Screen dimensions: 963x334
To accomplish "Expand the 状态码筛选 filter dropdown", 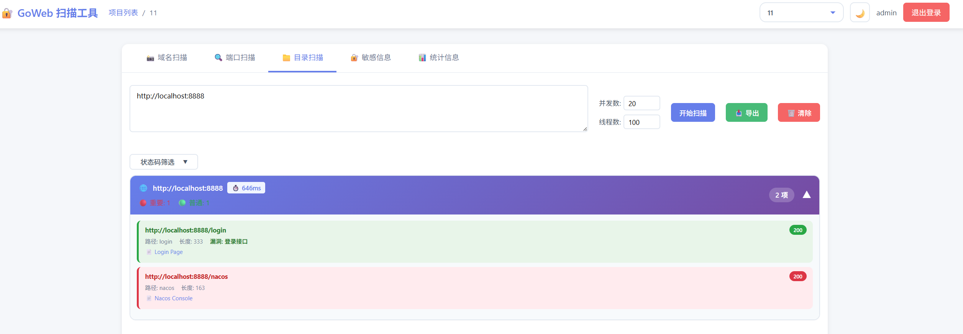I will [164, 162].
